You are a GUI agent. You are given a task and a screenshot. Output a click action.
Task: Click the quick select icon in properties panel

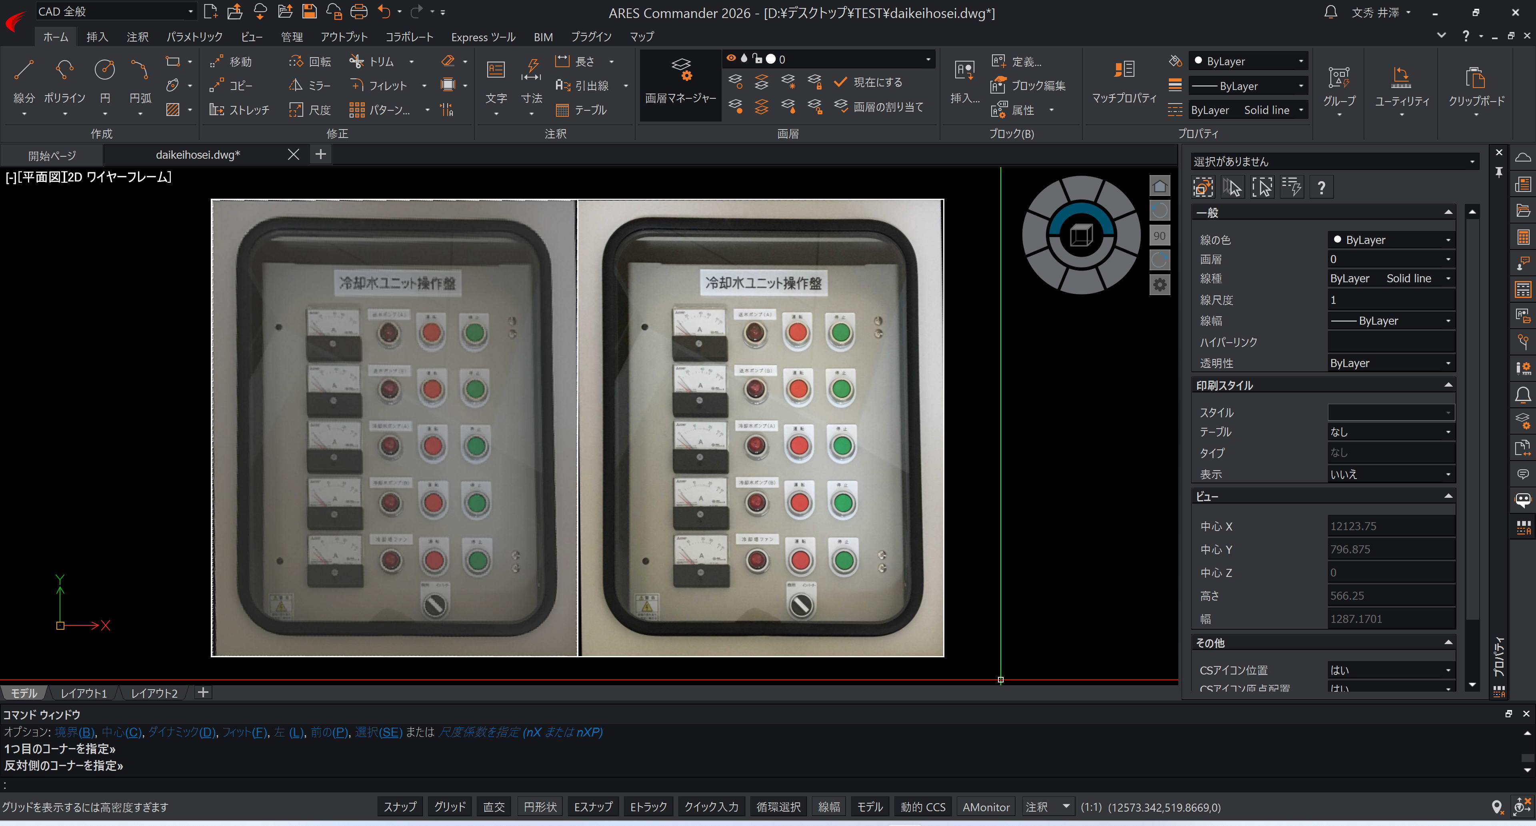(1292, 188)
